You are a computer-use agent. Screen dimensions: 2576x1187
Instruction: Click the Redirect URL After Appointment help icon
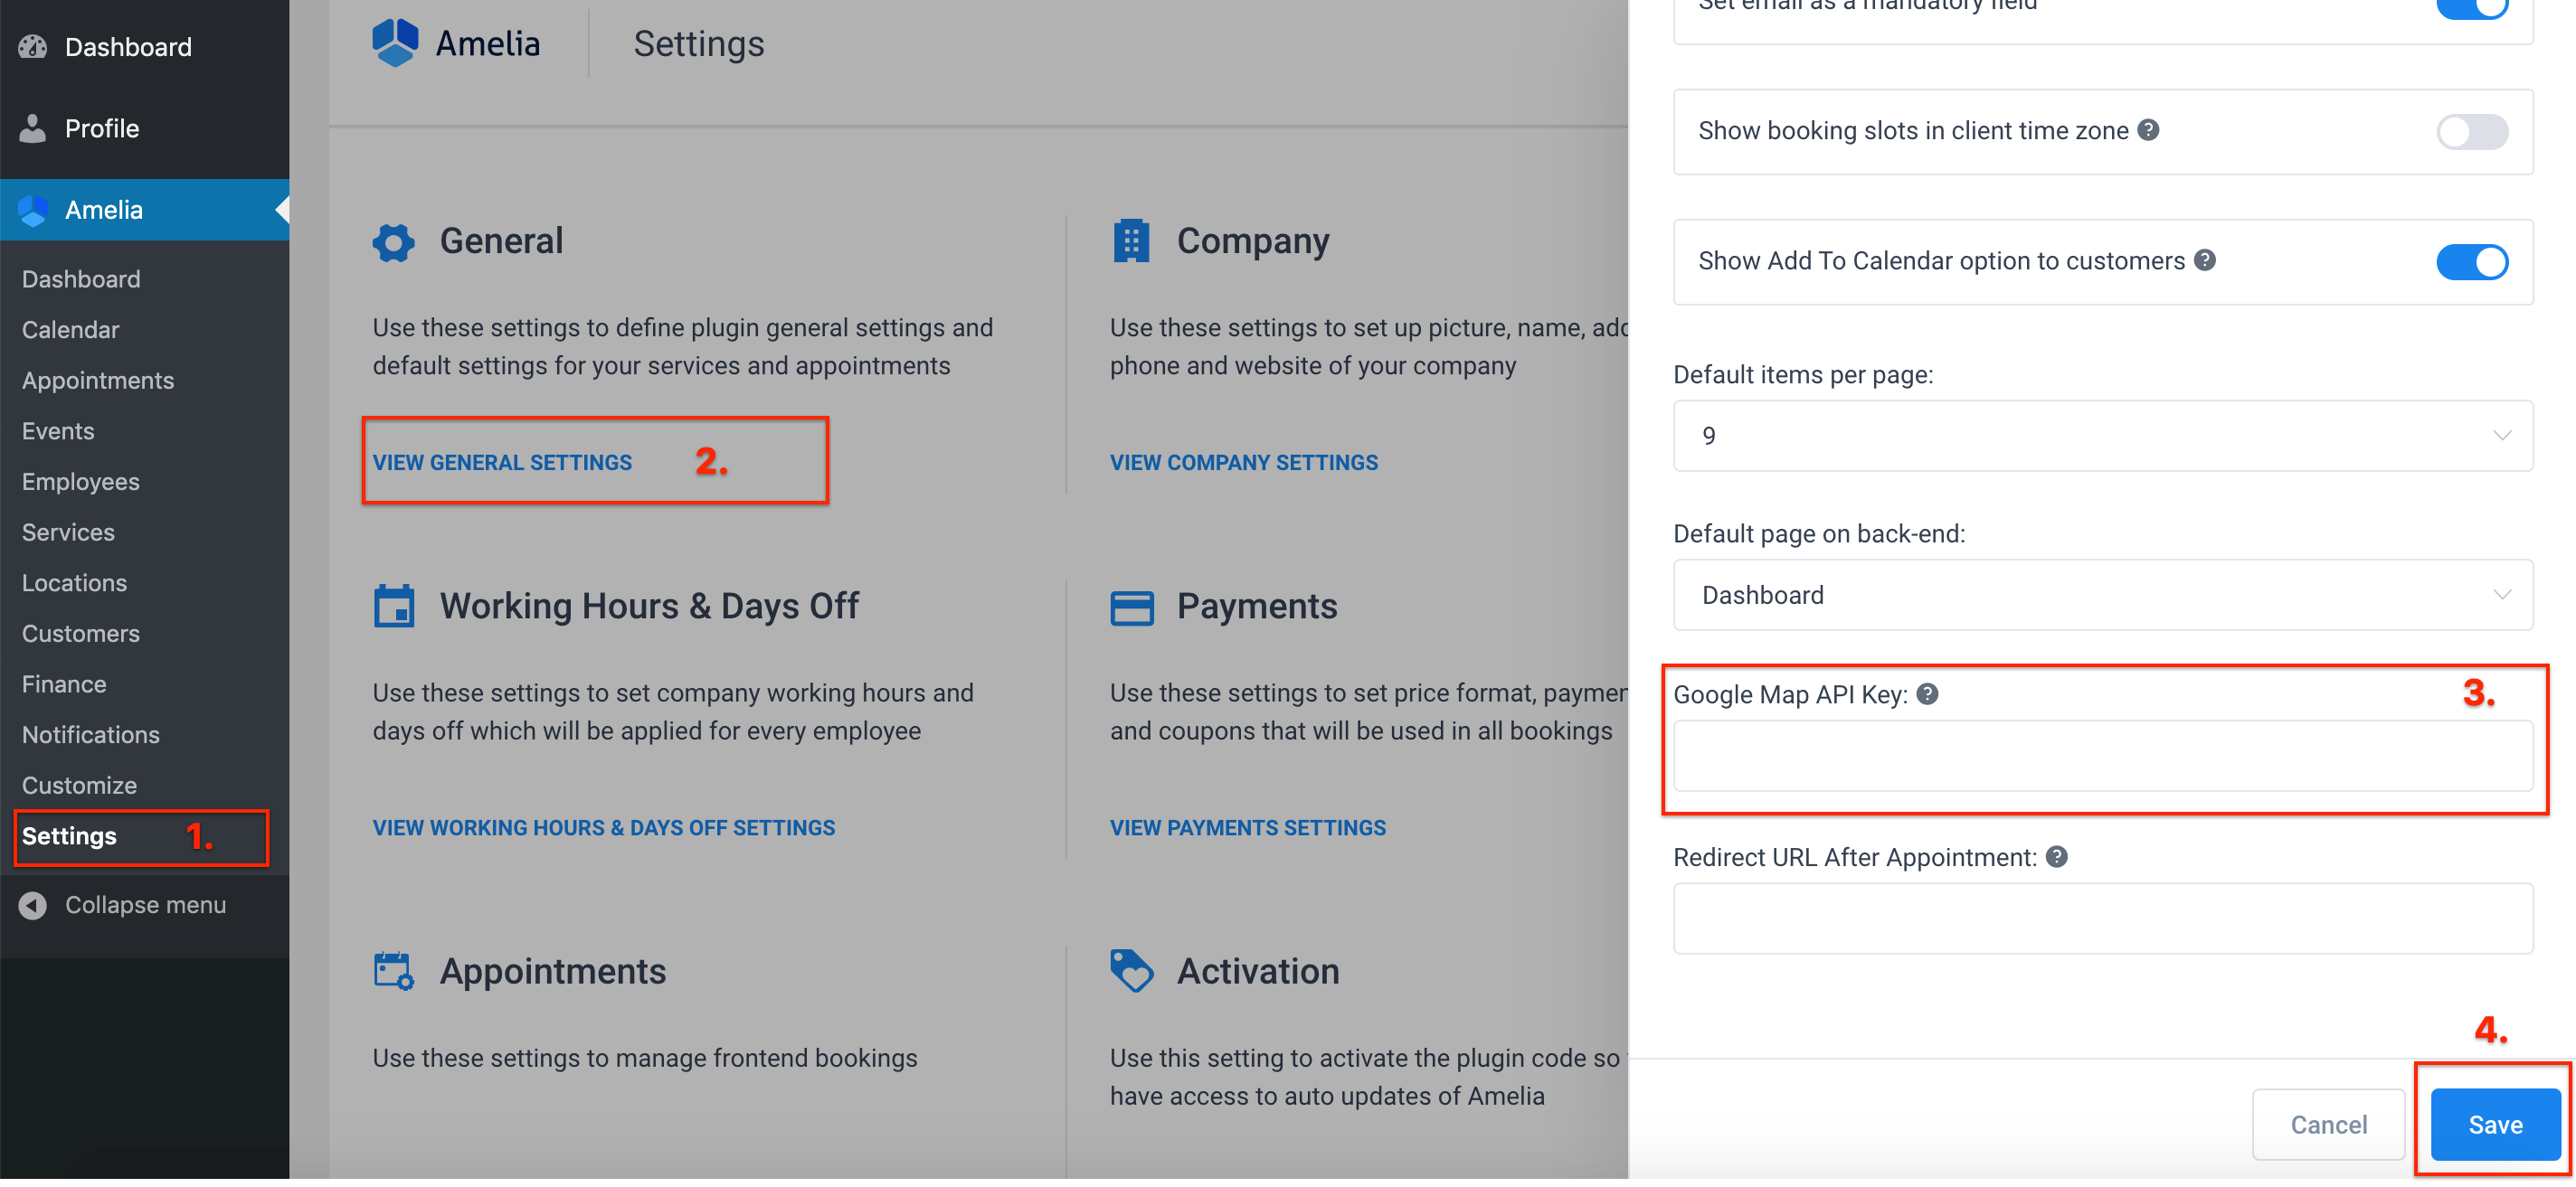(2057, 856)
